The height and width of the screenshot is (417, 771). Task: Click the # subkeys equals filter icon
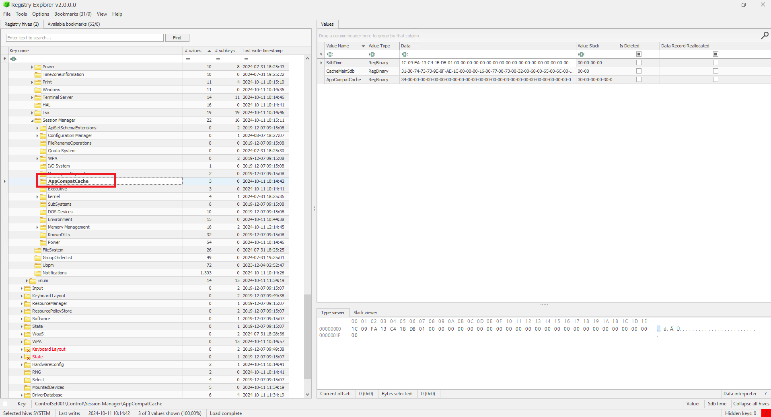(218, 59)
